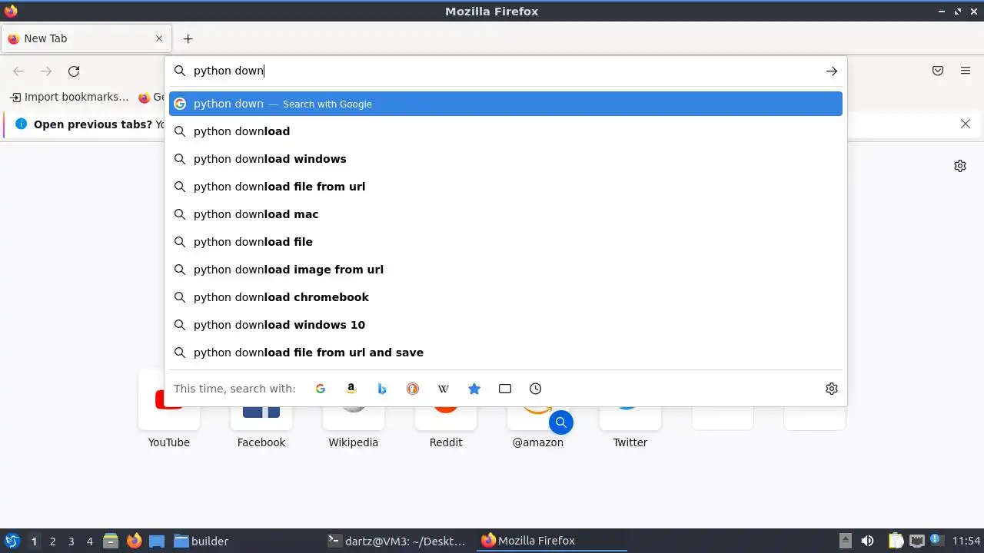Select the New Tab tab
Viewport: 984px width, 553px height.
(86, 38)
